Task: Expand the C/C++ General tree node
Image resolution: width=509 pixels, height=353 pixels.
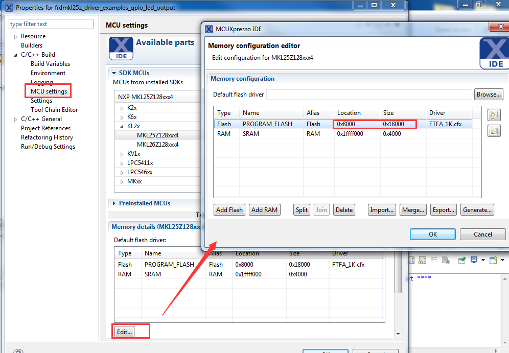Action: click(15, 120)
